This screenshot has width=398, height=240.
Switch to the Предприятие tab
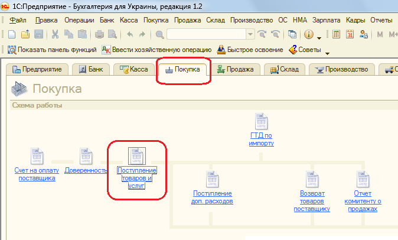tap(37, 69)
